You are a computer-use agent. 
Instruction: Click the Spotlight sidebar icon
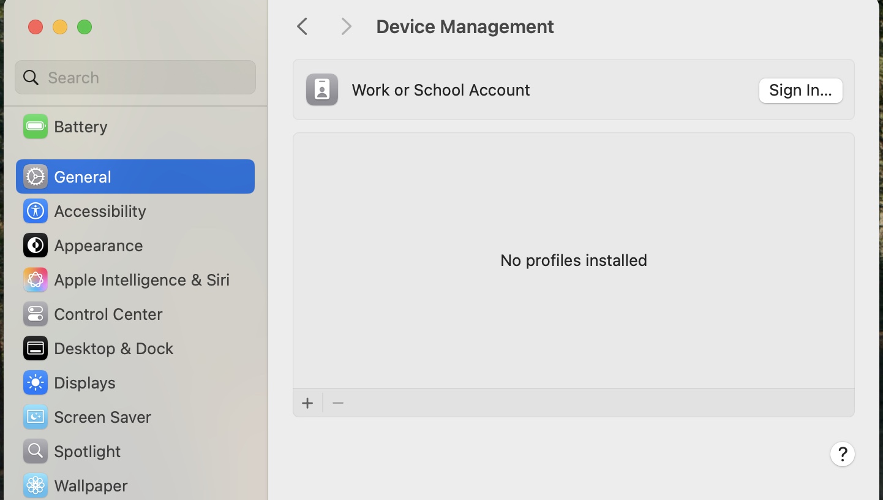(x=36, y=451)
